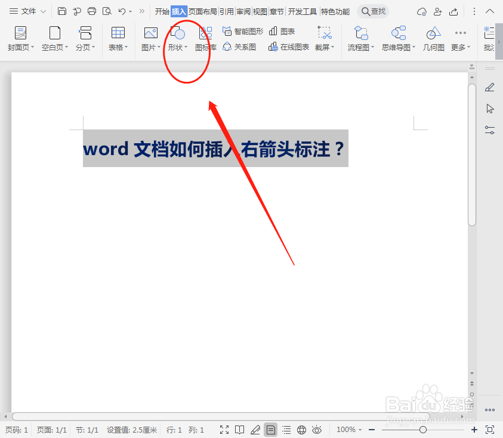Toggle full screen reading mode
This screenshot has height=438, width=503.
coord(224,429)
